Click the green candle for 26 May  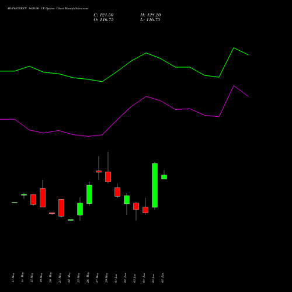(x=89, y=194)
